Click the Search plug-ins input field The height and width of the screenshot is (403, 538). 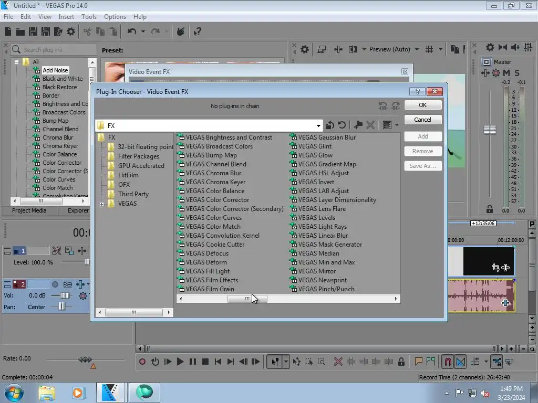(x=53, y=50)
